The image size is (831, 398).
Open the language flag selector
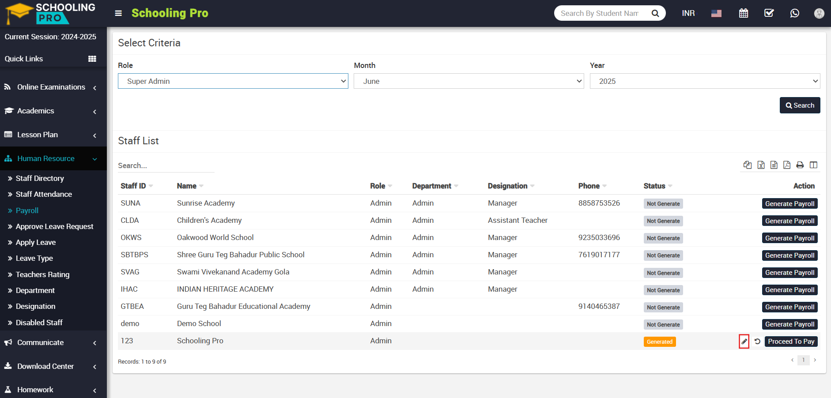click(716, 13)
